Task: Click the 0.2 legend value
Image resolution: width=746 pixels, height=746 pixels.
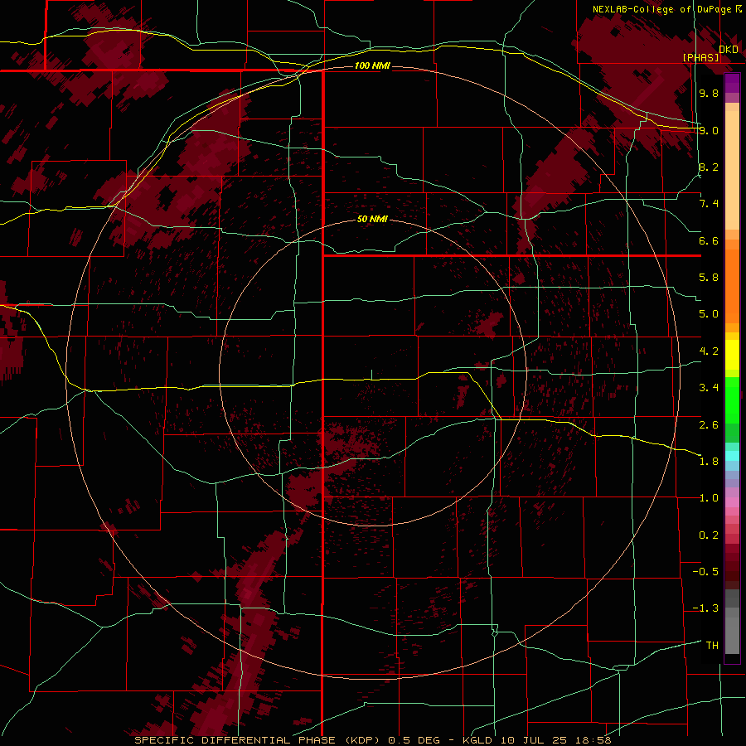Action: 709,535
